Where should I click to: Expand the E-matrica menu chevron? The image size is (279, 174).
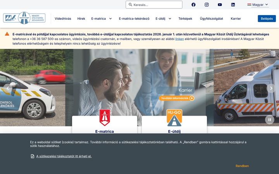point(110,19)
